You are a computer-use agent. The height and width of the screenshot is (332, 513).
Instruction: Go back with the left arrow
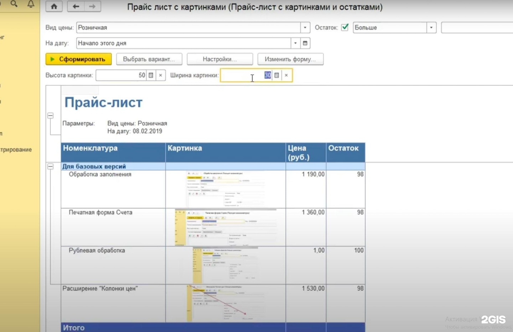(76, 6)
